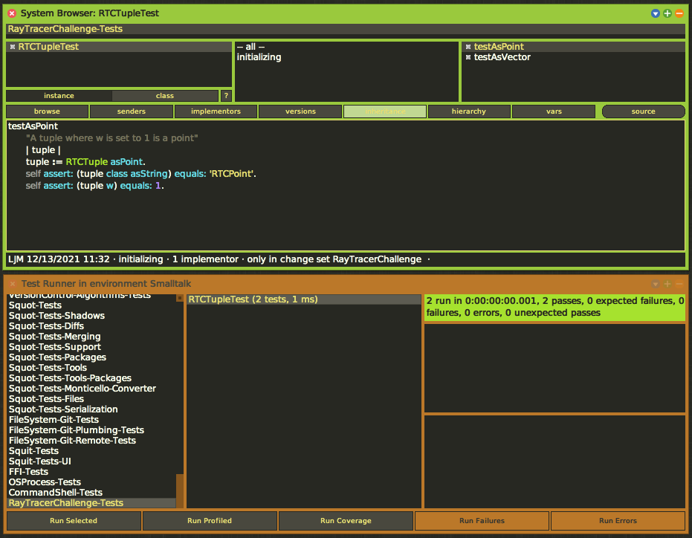The image size is (692, 538).
Task: Close the Test Runner window
Action: (13, 284)
